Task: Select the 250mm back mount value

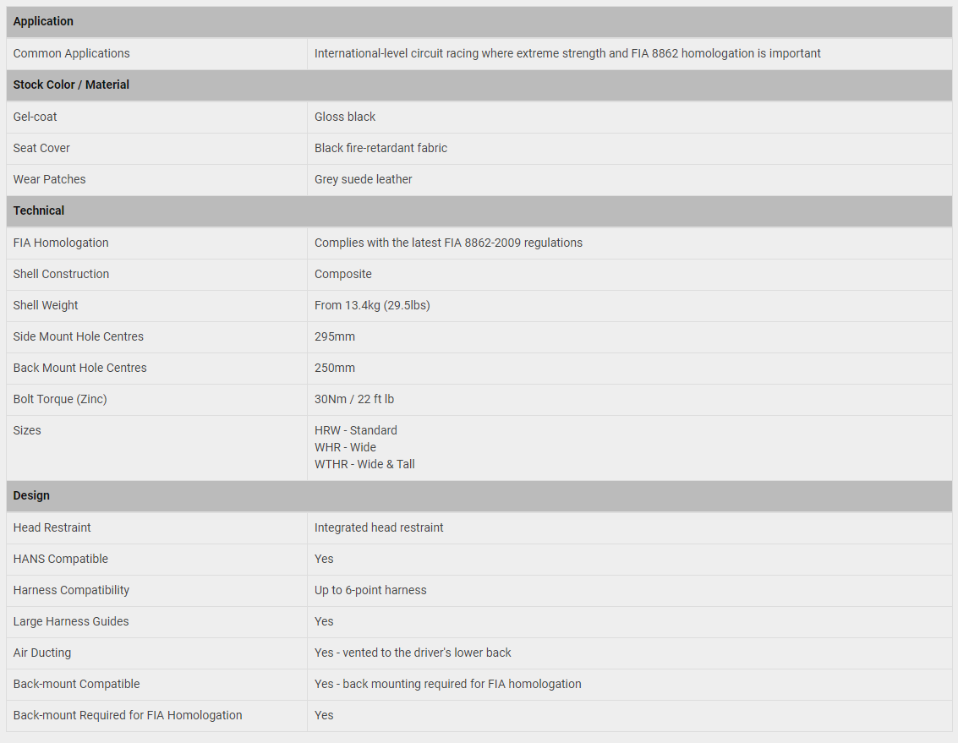Action: [x=334, y=368]
